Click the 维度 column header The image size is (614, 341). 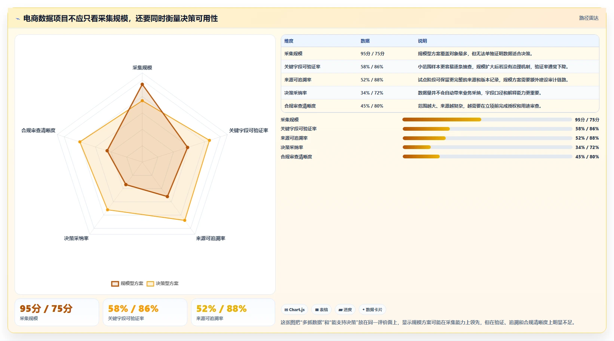(x=289, y=41)
